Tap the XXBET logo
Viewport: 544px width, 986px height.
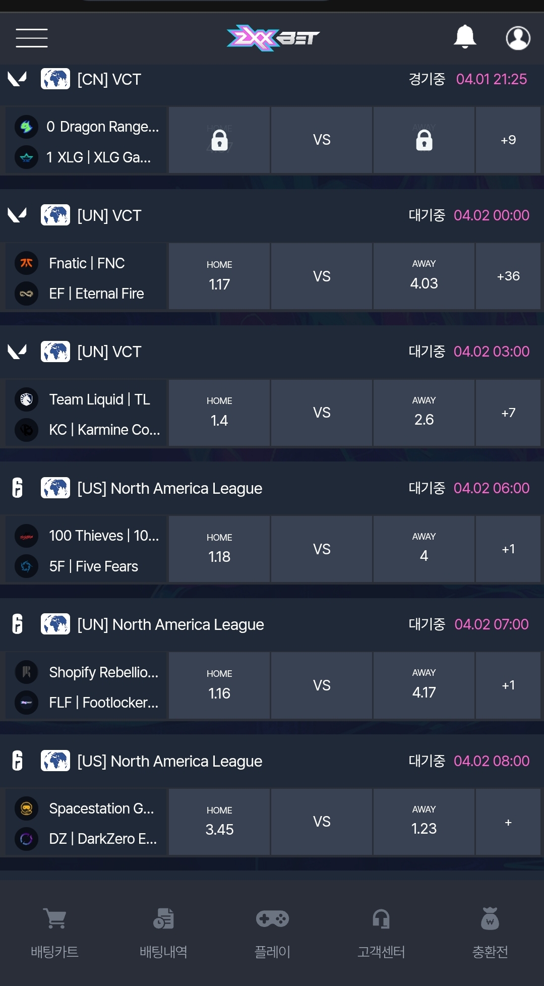pyautogui.click(x=273, y=38)
